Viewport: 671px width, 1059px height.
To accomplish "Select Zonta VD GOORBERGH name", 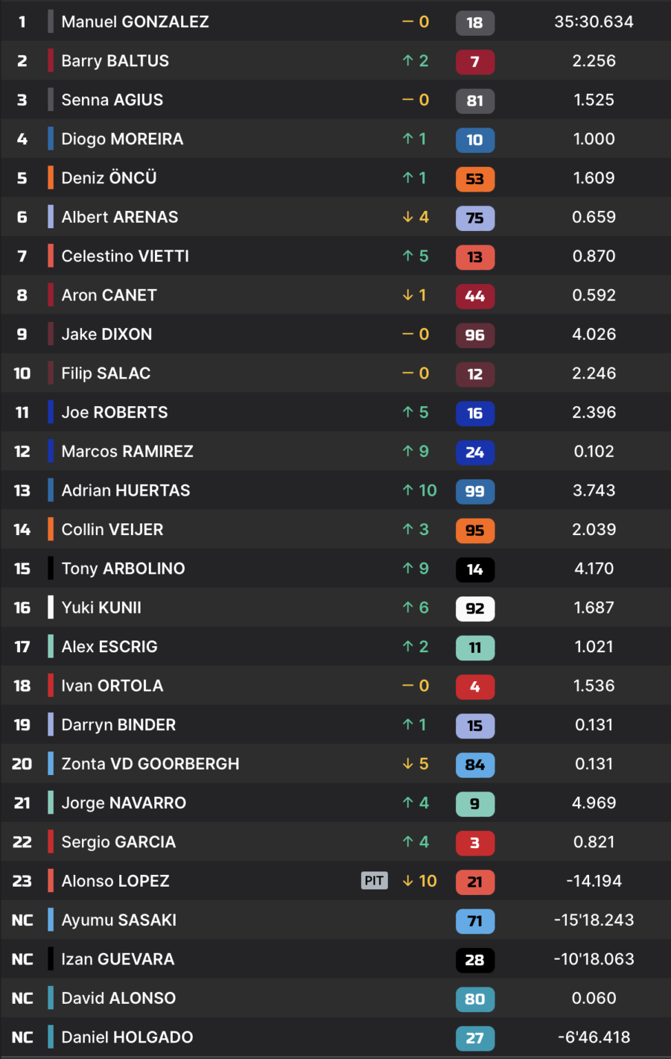I will (150, 764).
